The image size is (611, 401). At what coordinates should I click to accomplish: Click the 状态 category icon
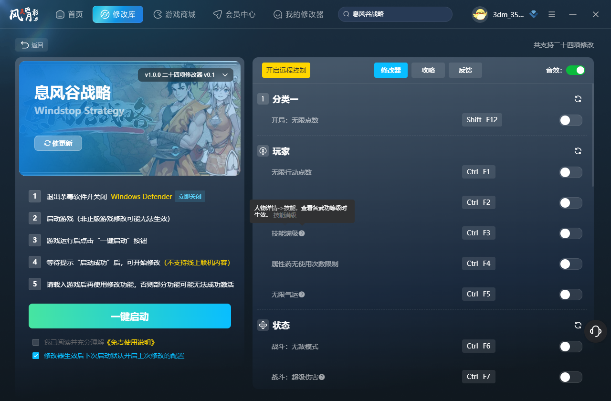coord(263,326)
